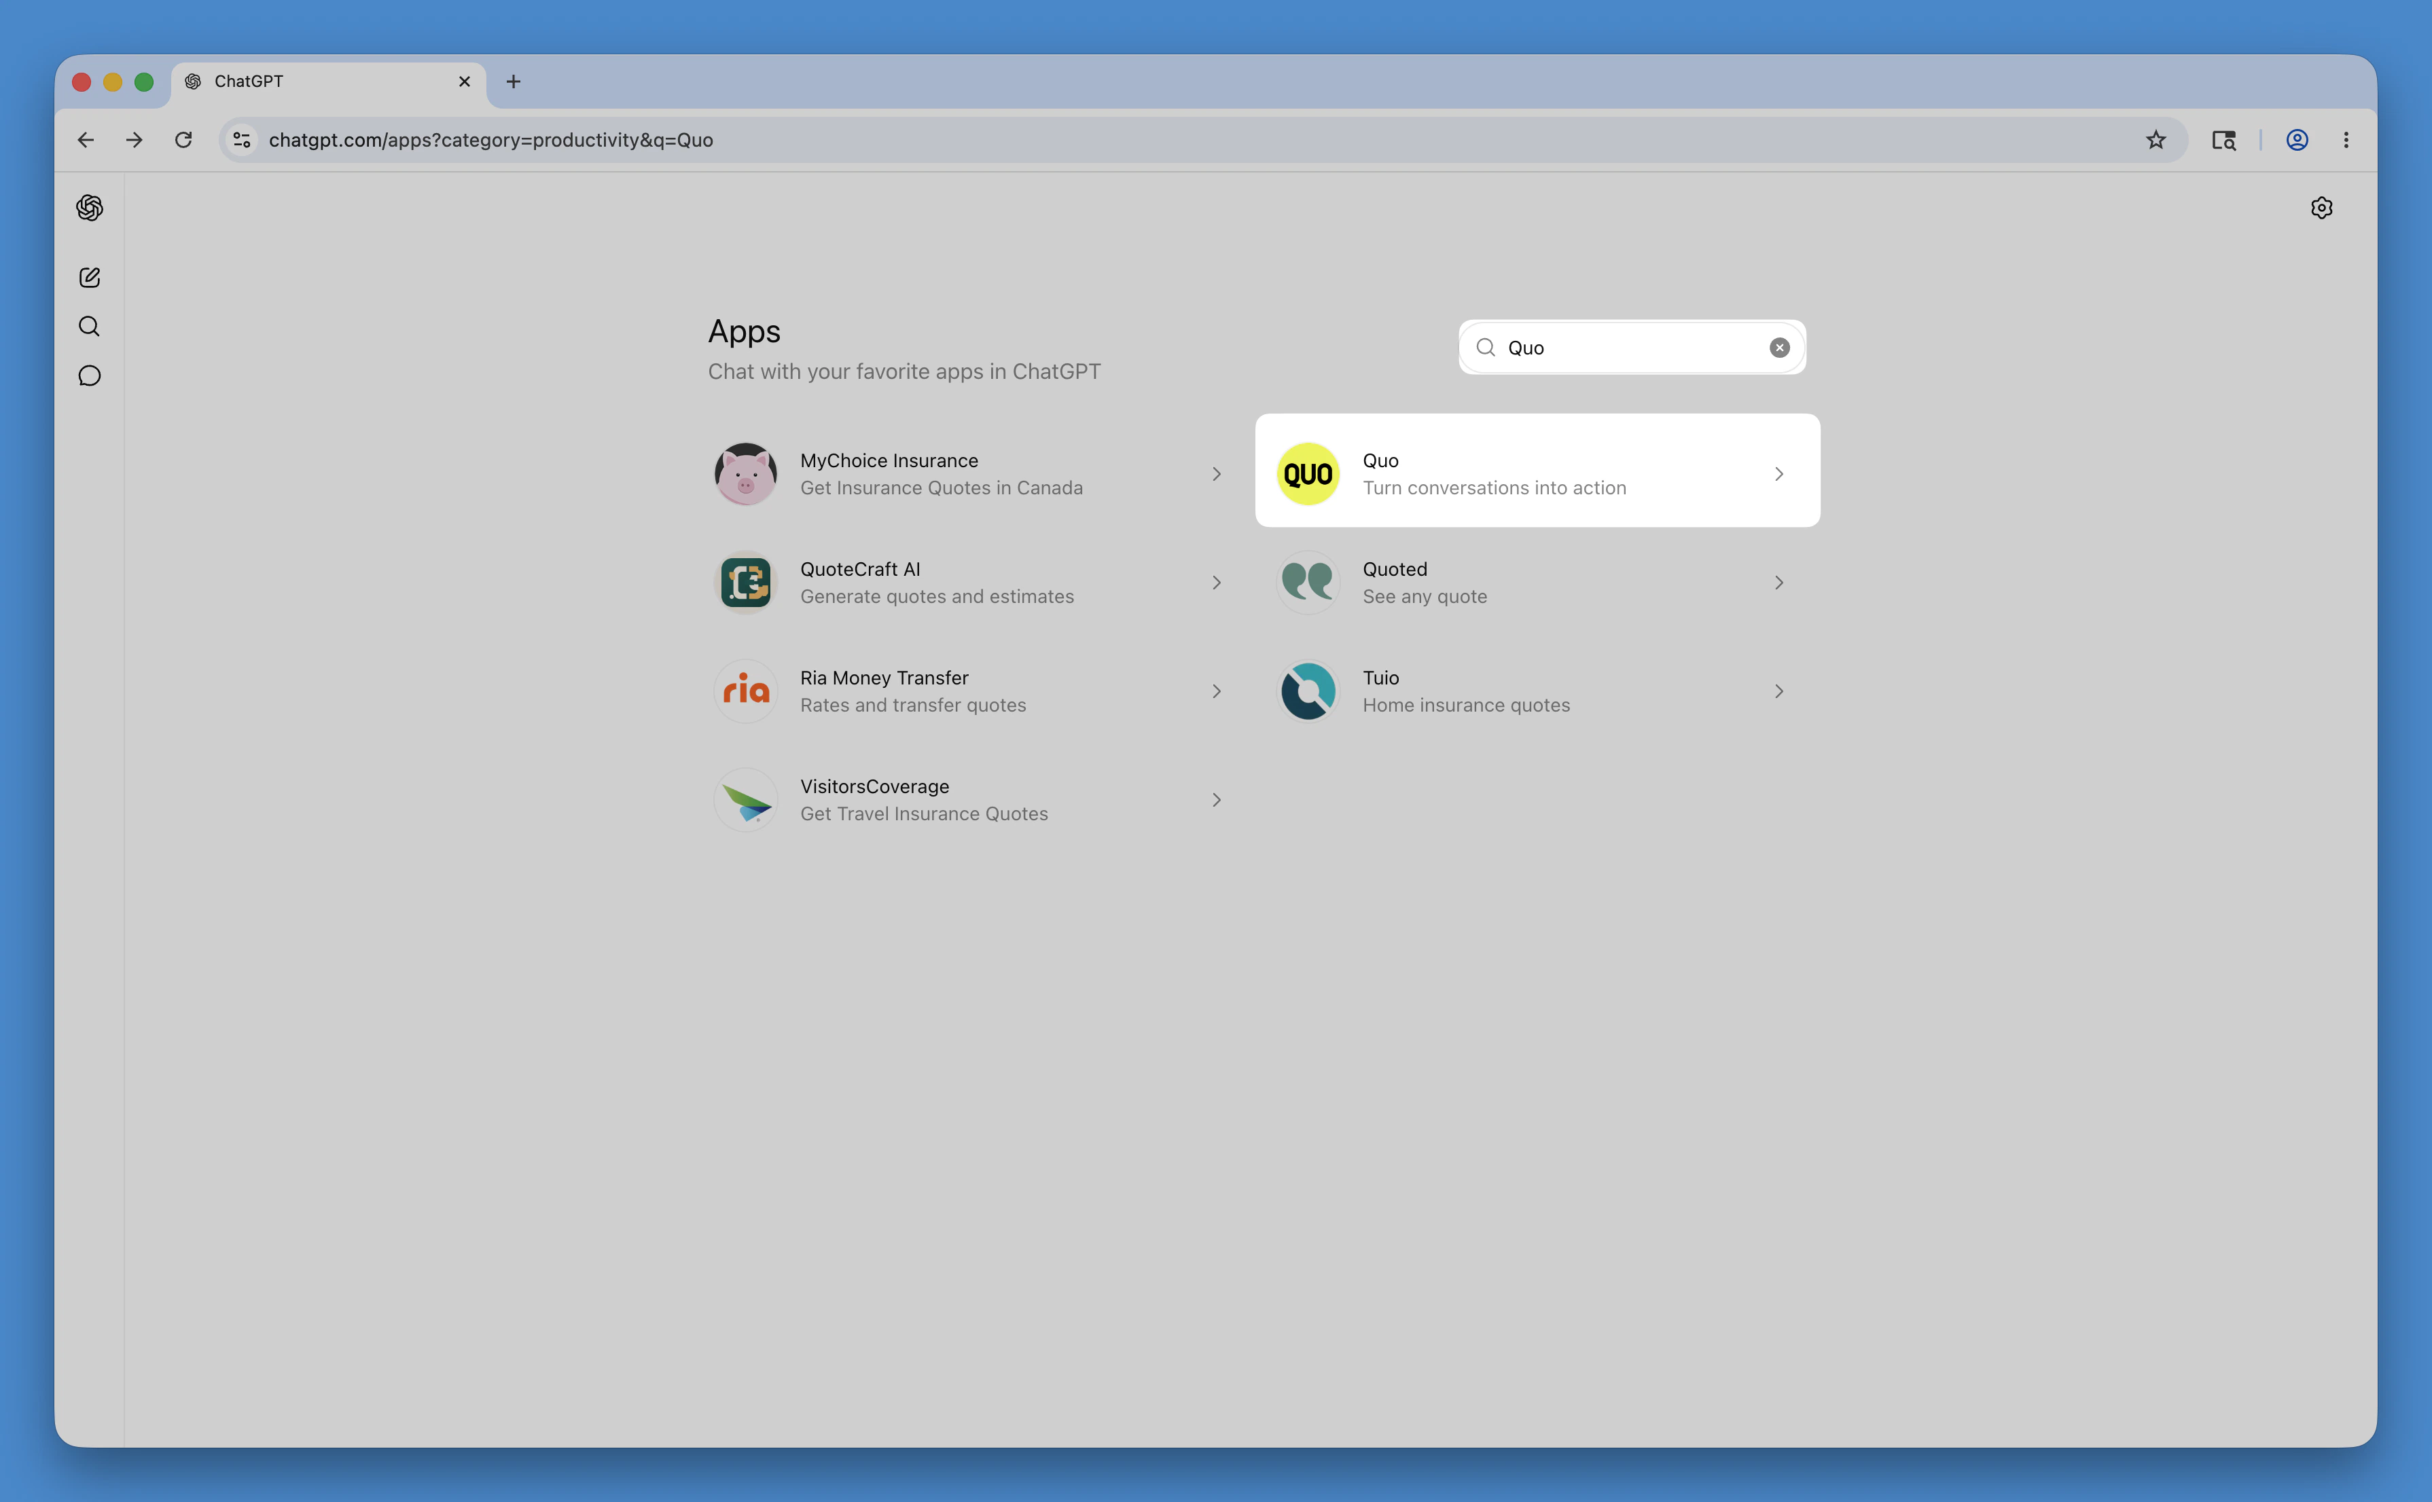
Task: Click the 'Apps' page heading
Action: click(745, 332)
